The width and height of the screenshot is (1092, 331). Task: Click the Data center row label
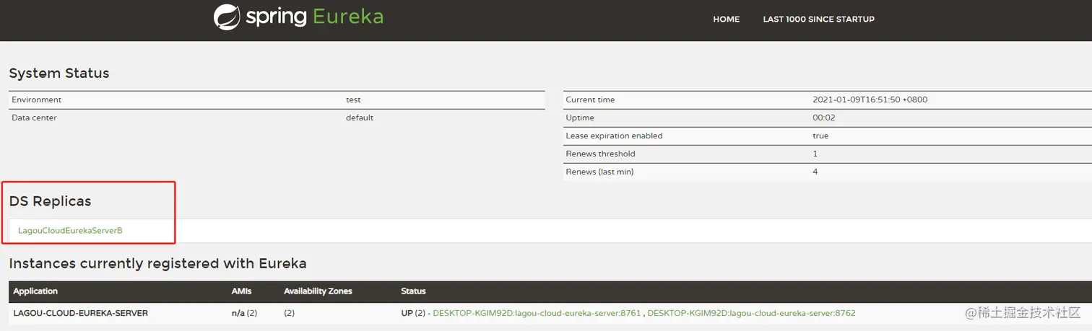(34, 118)
